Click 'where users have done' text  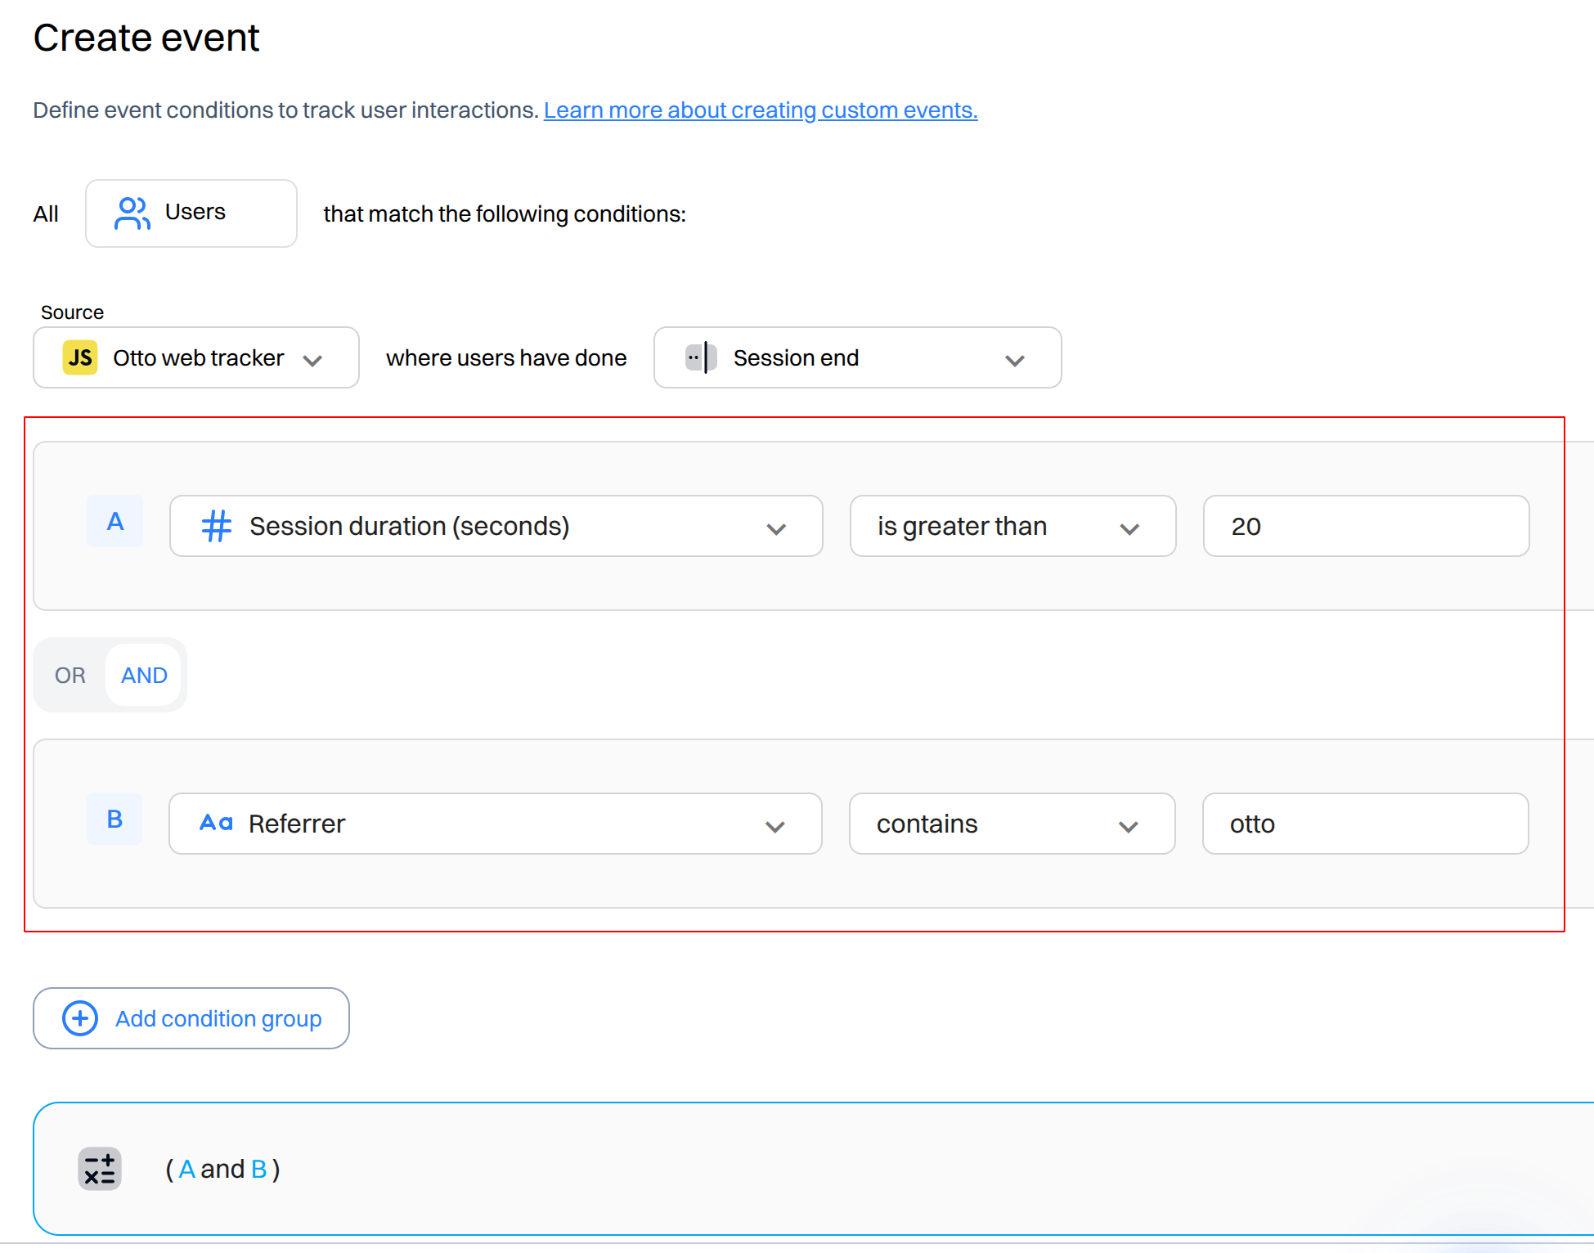(x=506, y=357)
